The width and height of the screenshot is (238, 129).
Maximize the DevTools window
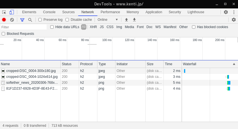[225, 4]
